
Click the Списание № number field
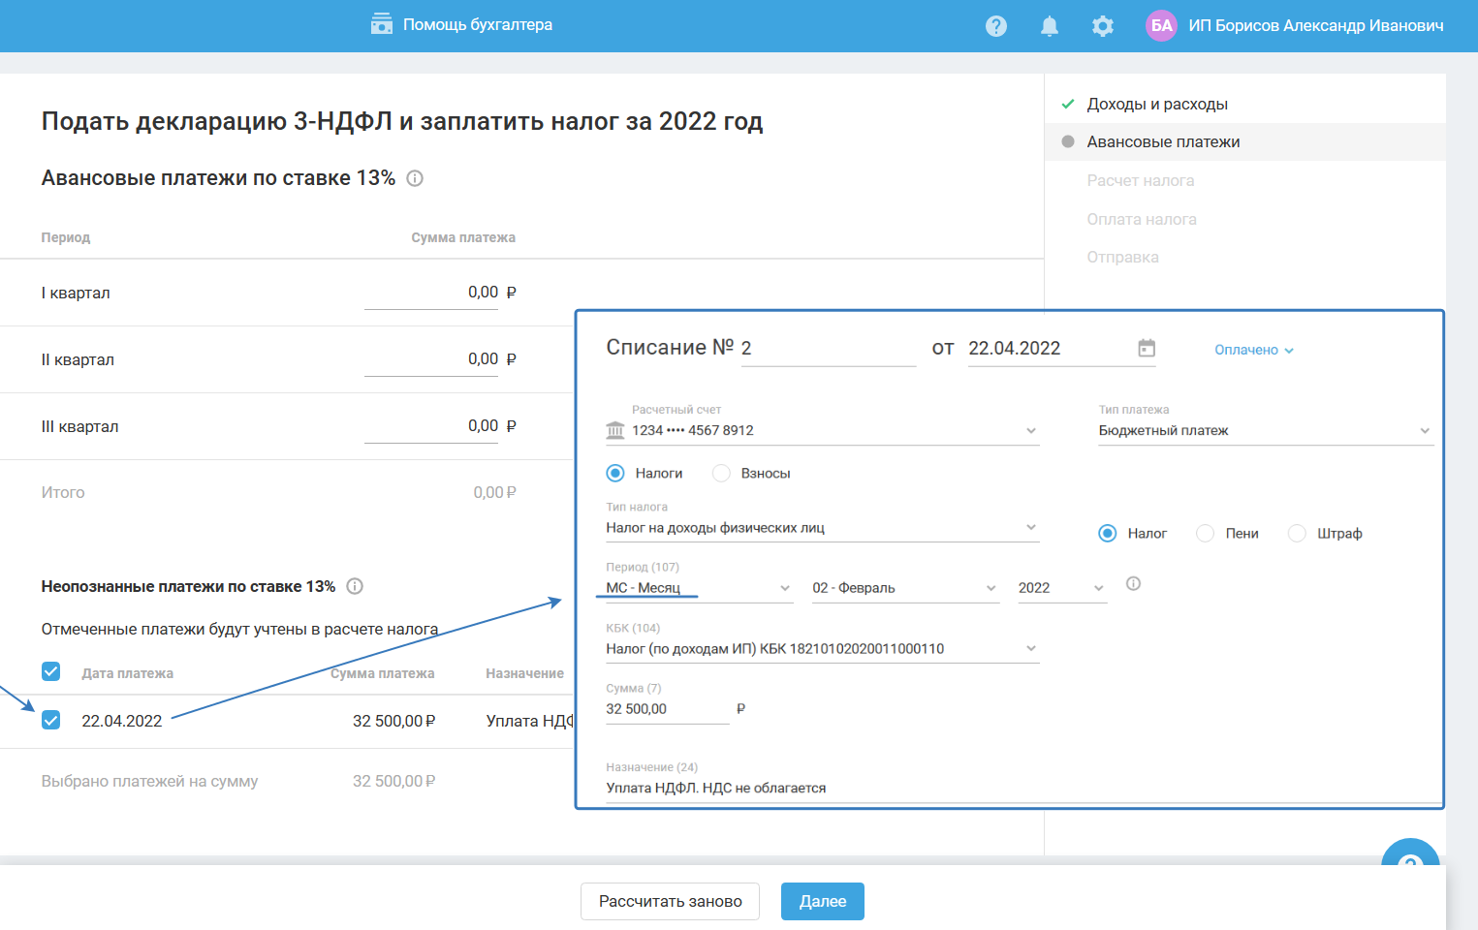[x=829, y=349]
